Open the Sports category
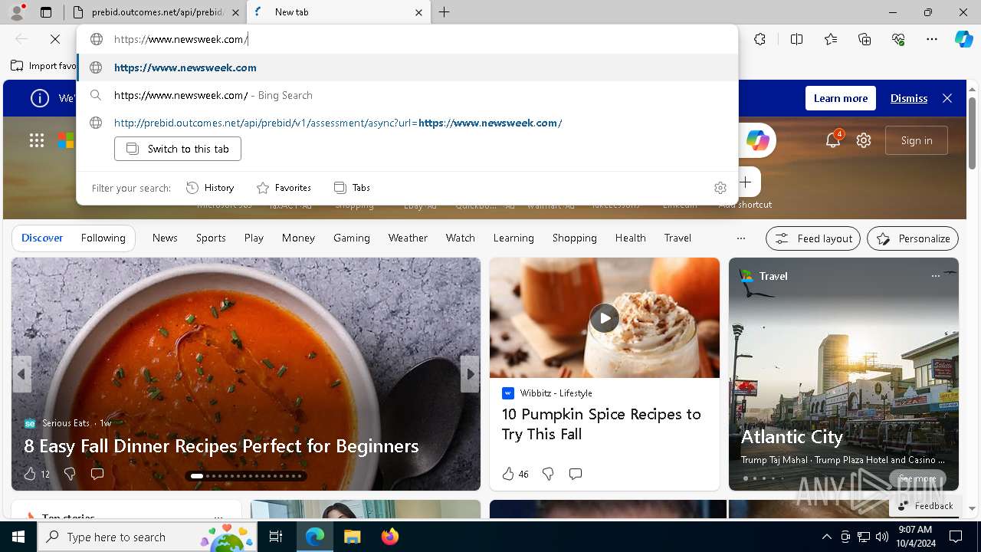The width and height of the screenshot is (981, 552). [x=211, y=238]
